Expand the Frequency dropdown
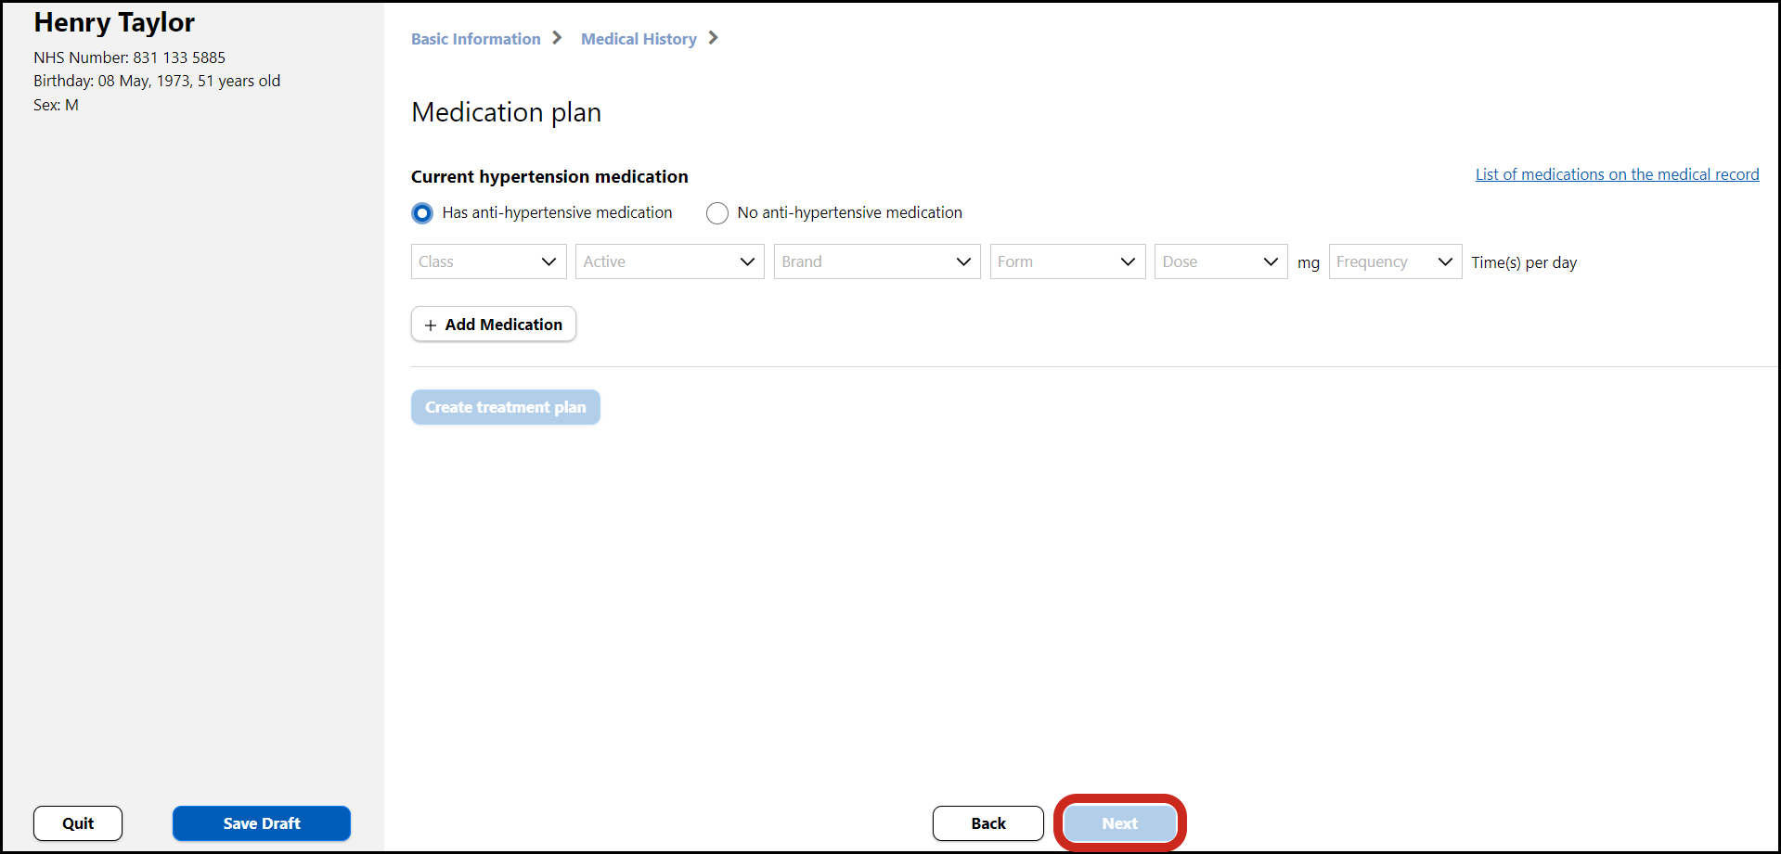The width and height of the screenshot is (1781, 854). coord(1394,261)
